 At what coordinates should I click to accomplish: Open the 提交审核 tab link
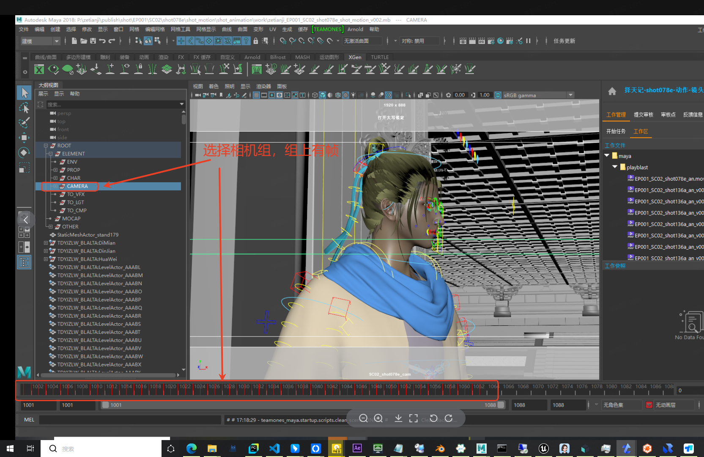pyautogui.click(x=643, y=115)
